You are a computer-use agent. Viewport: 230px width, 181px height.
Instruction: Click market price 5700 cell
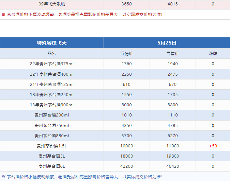coord(127,136)
